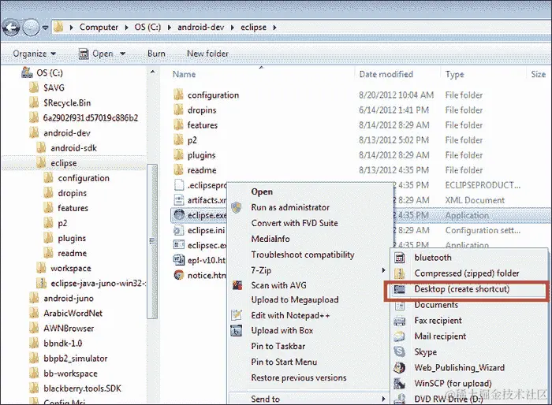Viewport: 552px width, 405px height.
Task: Choose Restore previous versions
Action: (299, 377)
